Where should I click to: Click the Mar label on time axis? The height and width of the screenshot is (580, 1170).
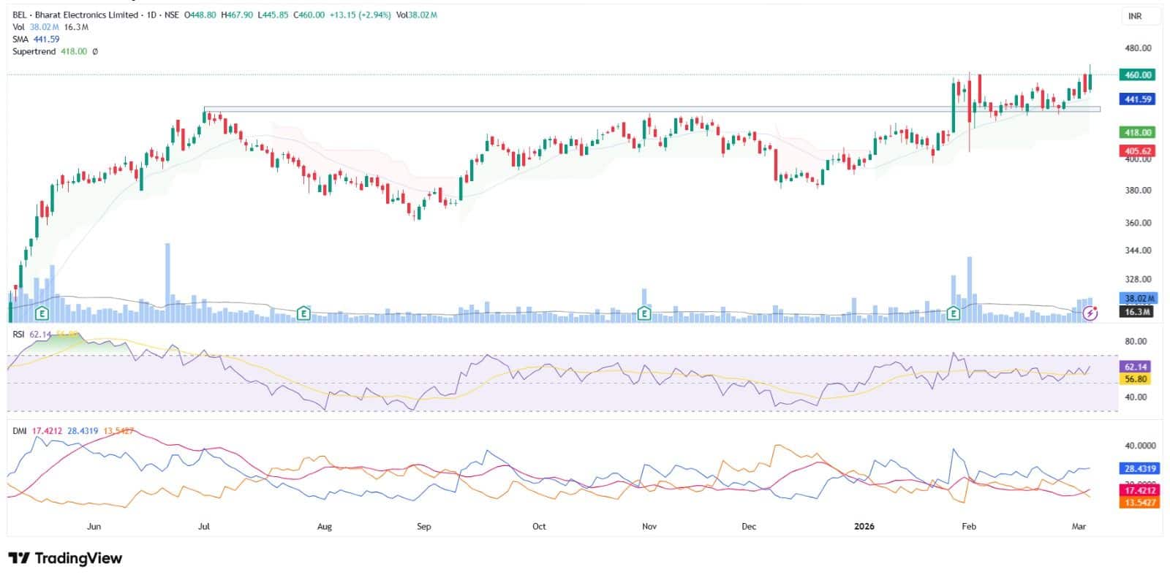click(1079, 526)
